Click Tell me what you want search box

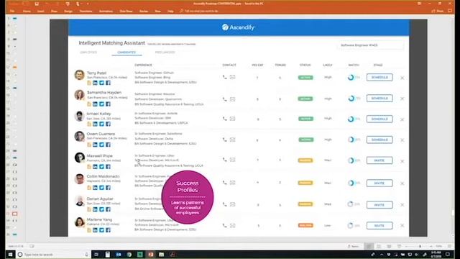[x=200, y=11]
